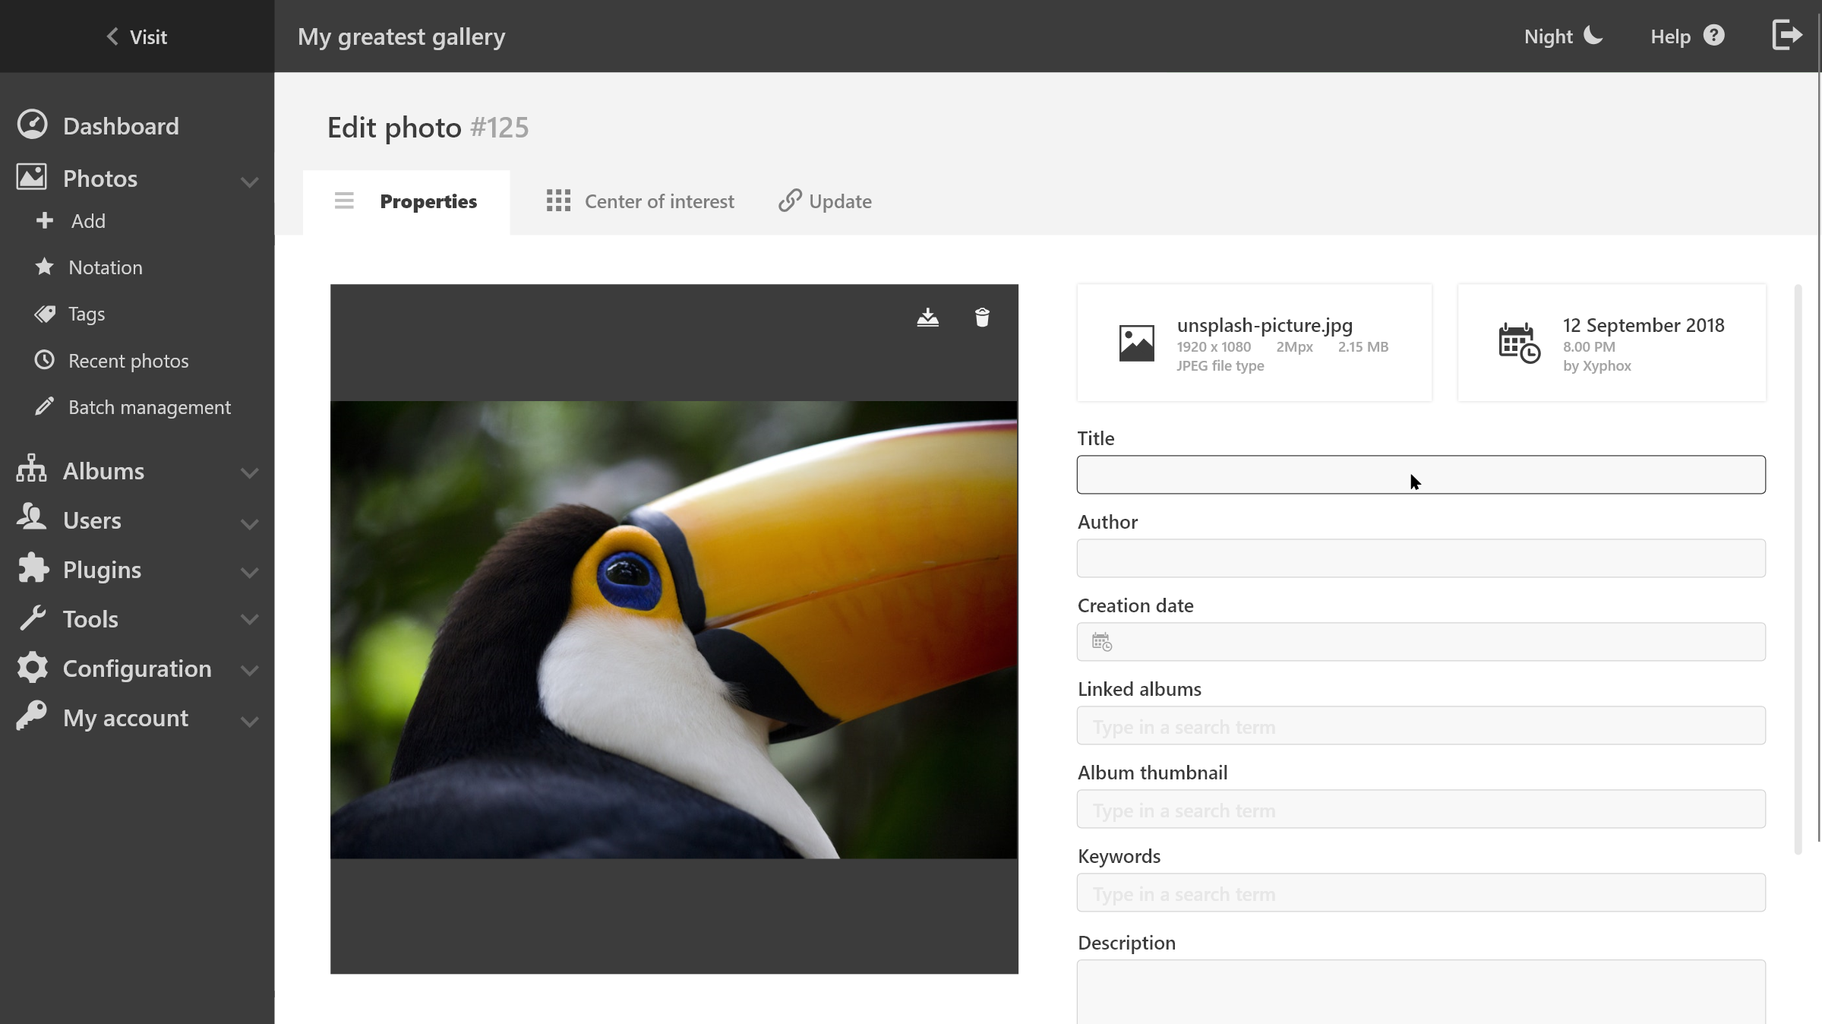The width and height of the screenshot is (1822, 1024).
Task: Click the calendar clock icon beside 12 September 2018
Action: click(1519, 343)
